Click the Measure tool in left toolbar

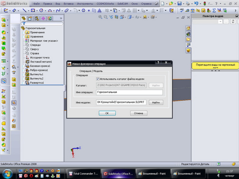[4, 81]
